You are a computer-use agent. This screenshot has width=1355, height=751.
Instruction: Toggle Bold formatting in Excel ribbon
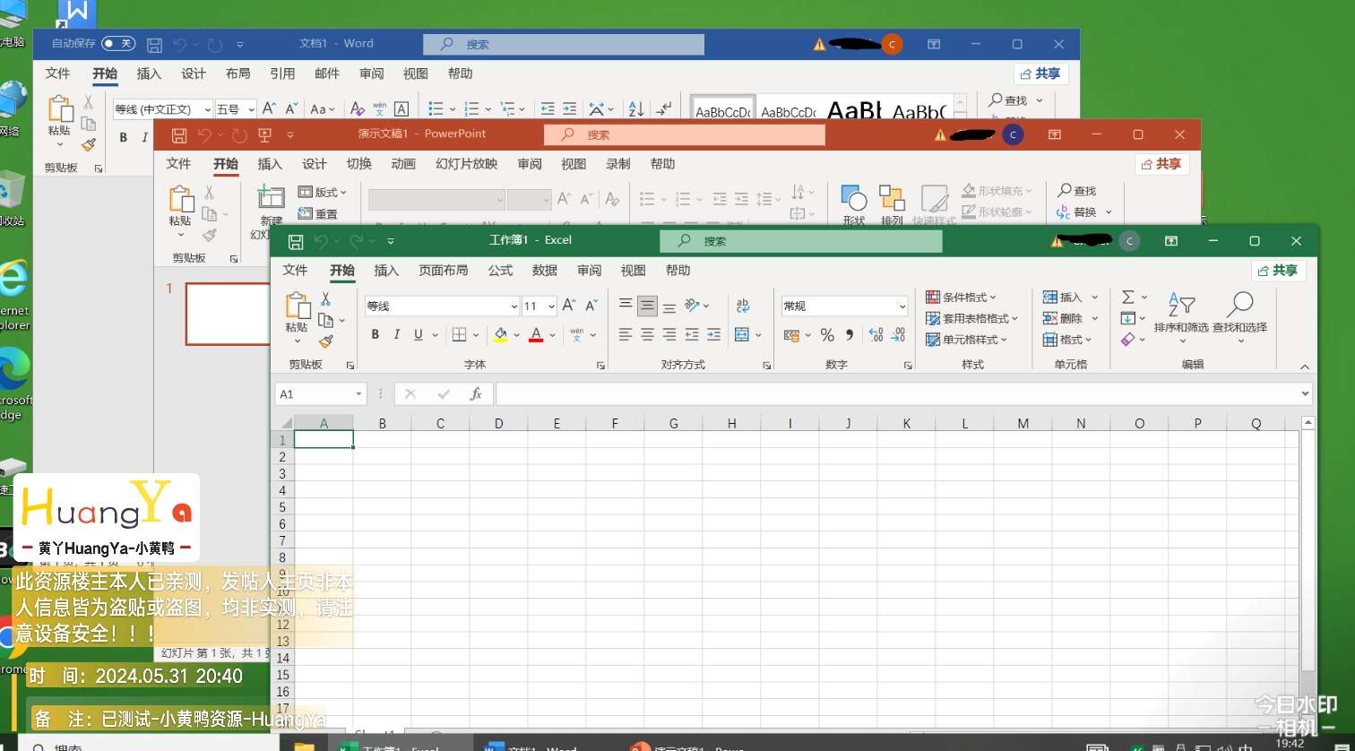point(375,335)
